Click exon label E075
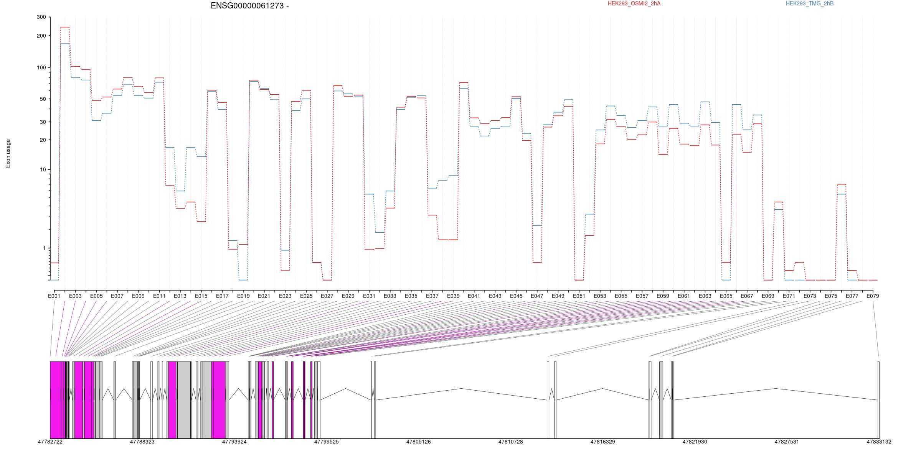 click(x=831, y=296)
